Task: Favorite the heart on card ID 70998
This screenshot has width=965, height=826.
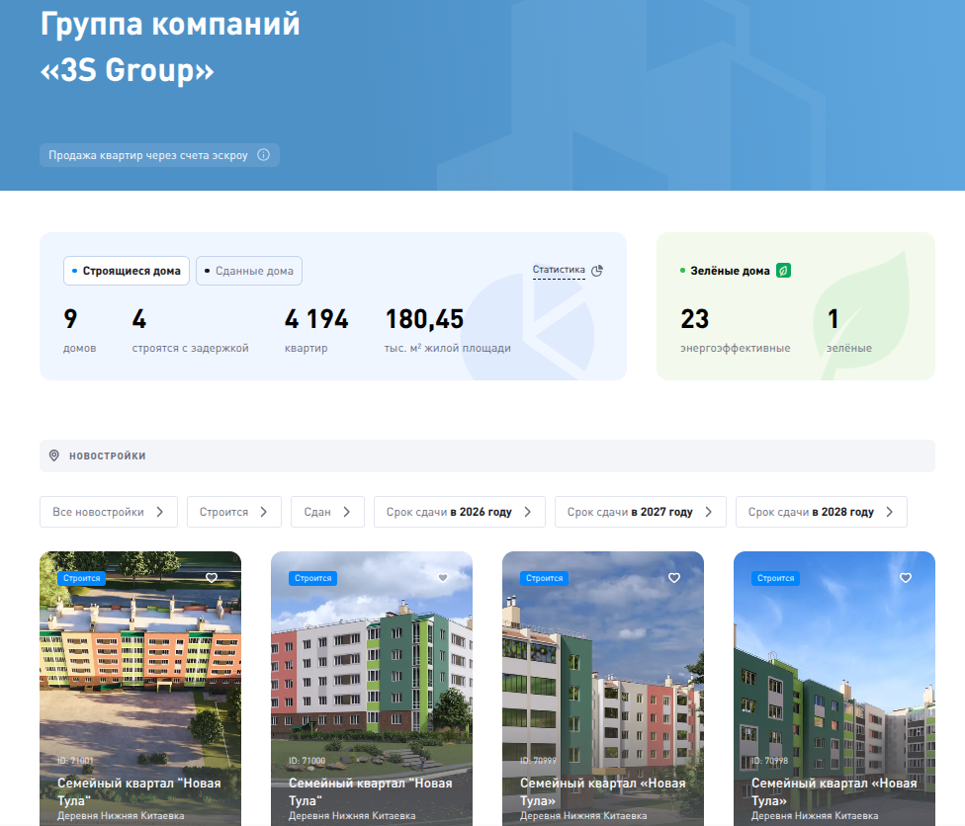Action: [x=906, y=578]
